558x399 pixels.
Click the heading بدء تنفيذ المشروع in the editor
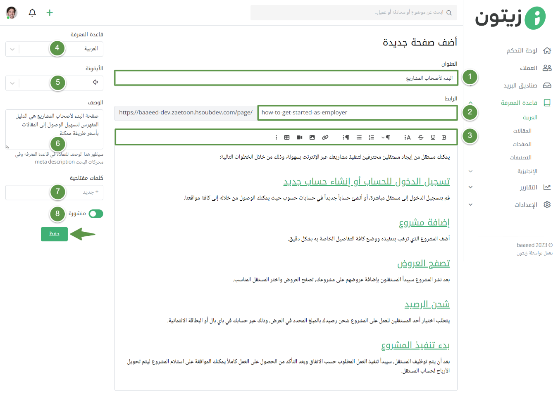(x=415, y=345)
